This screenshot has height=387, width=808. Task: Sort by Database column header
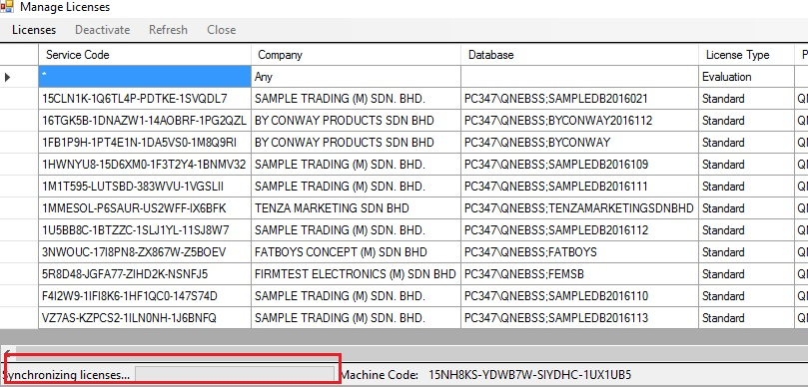[x=579, y=55]
